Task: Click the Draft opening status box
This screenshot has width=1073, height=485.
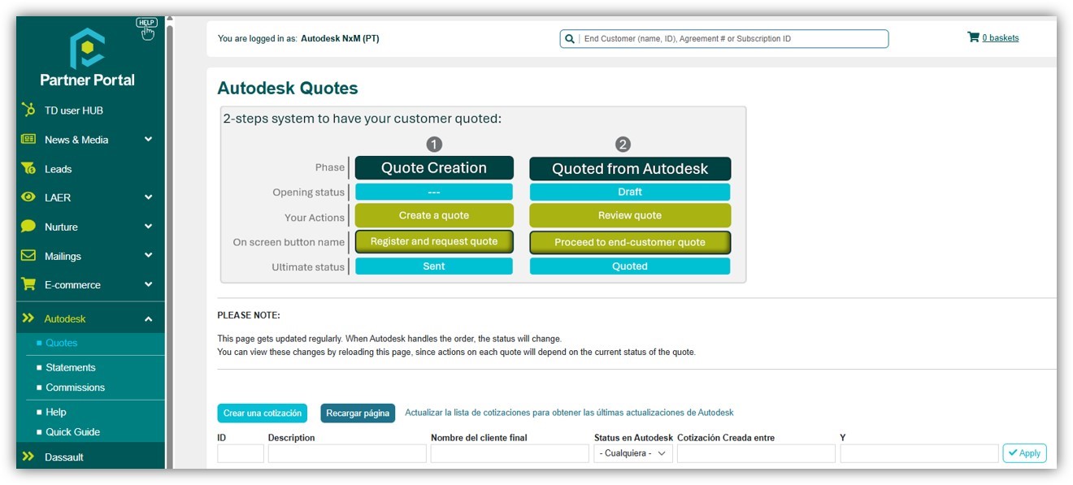Action: click(630, 192)
